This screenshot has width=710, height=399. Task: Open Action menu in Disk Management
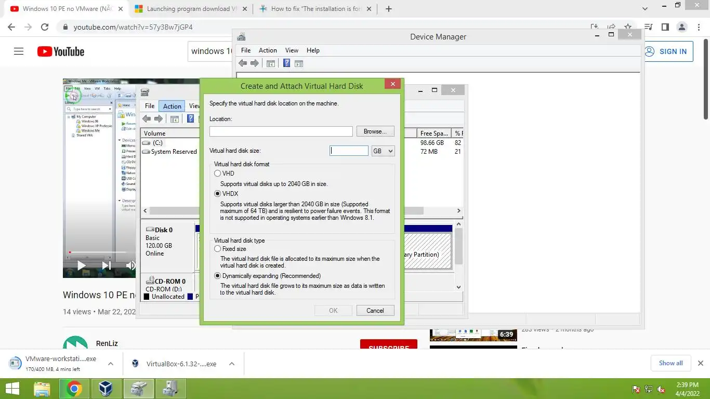(172, 106)
